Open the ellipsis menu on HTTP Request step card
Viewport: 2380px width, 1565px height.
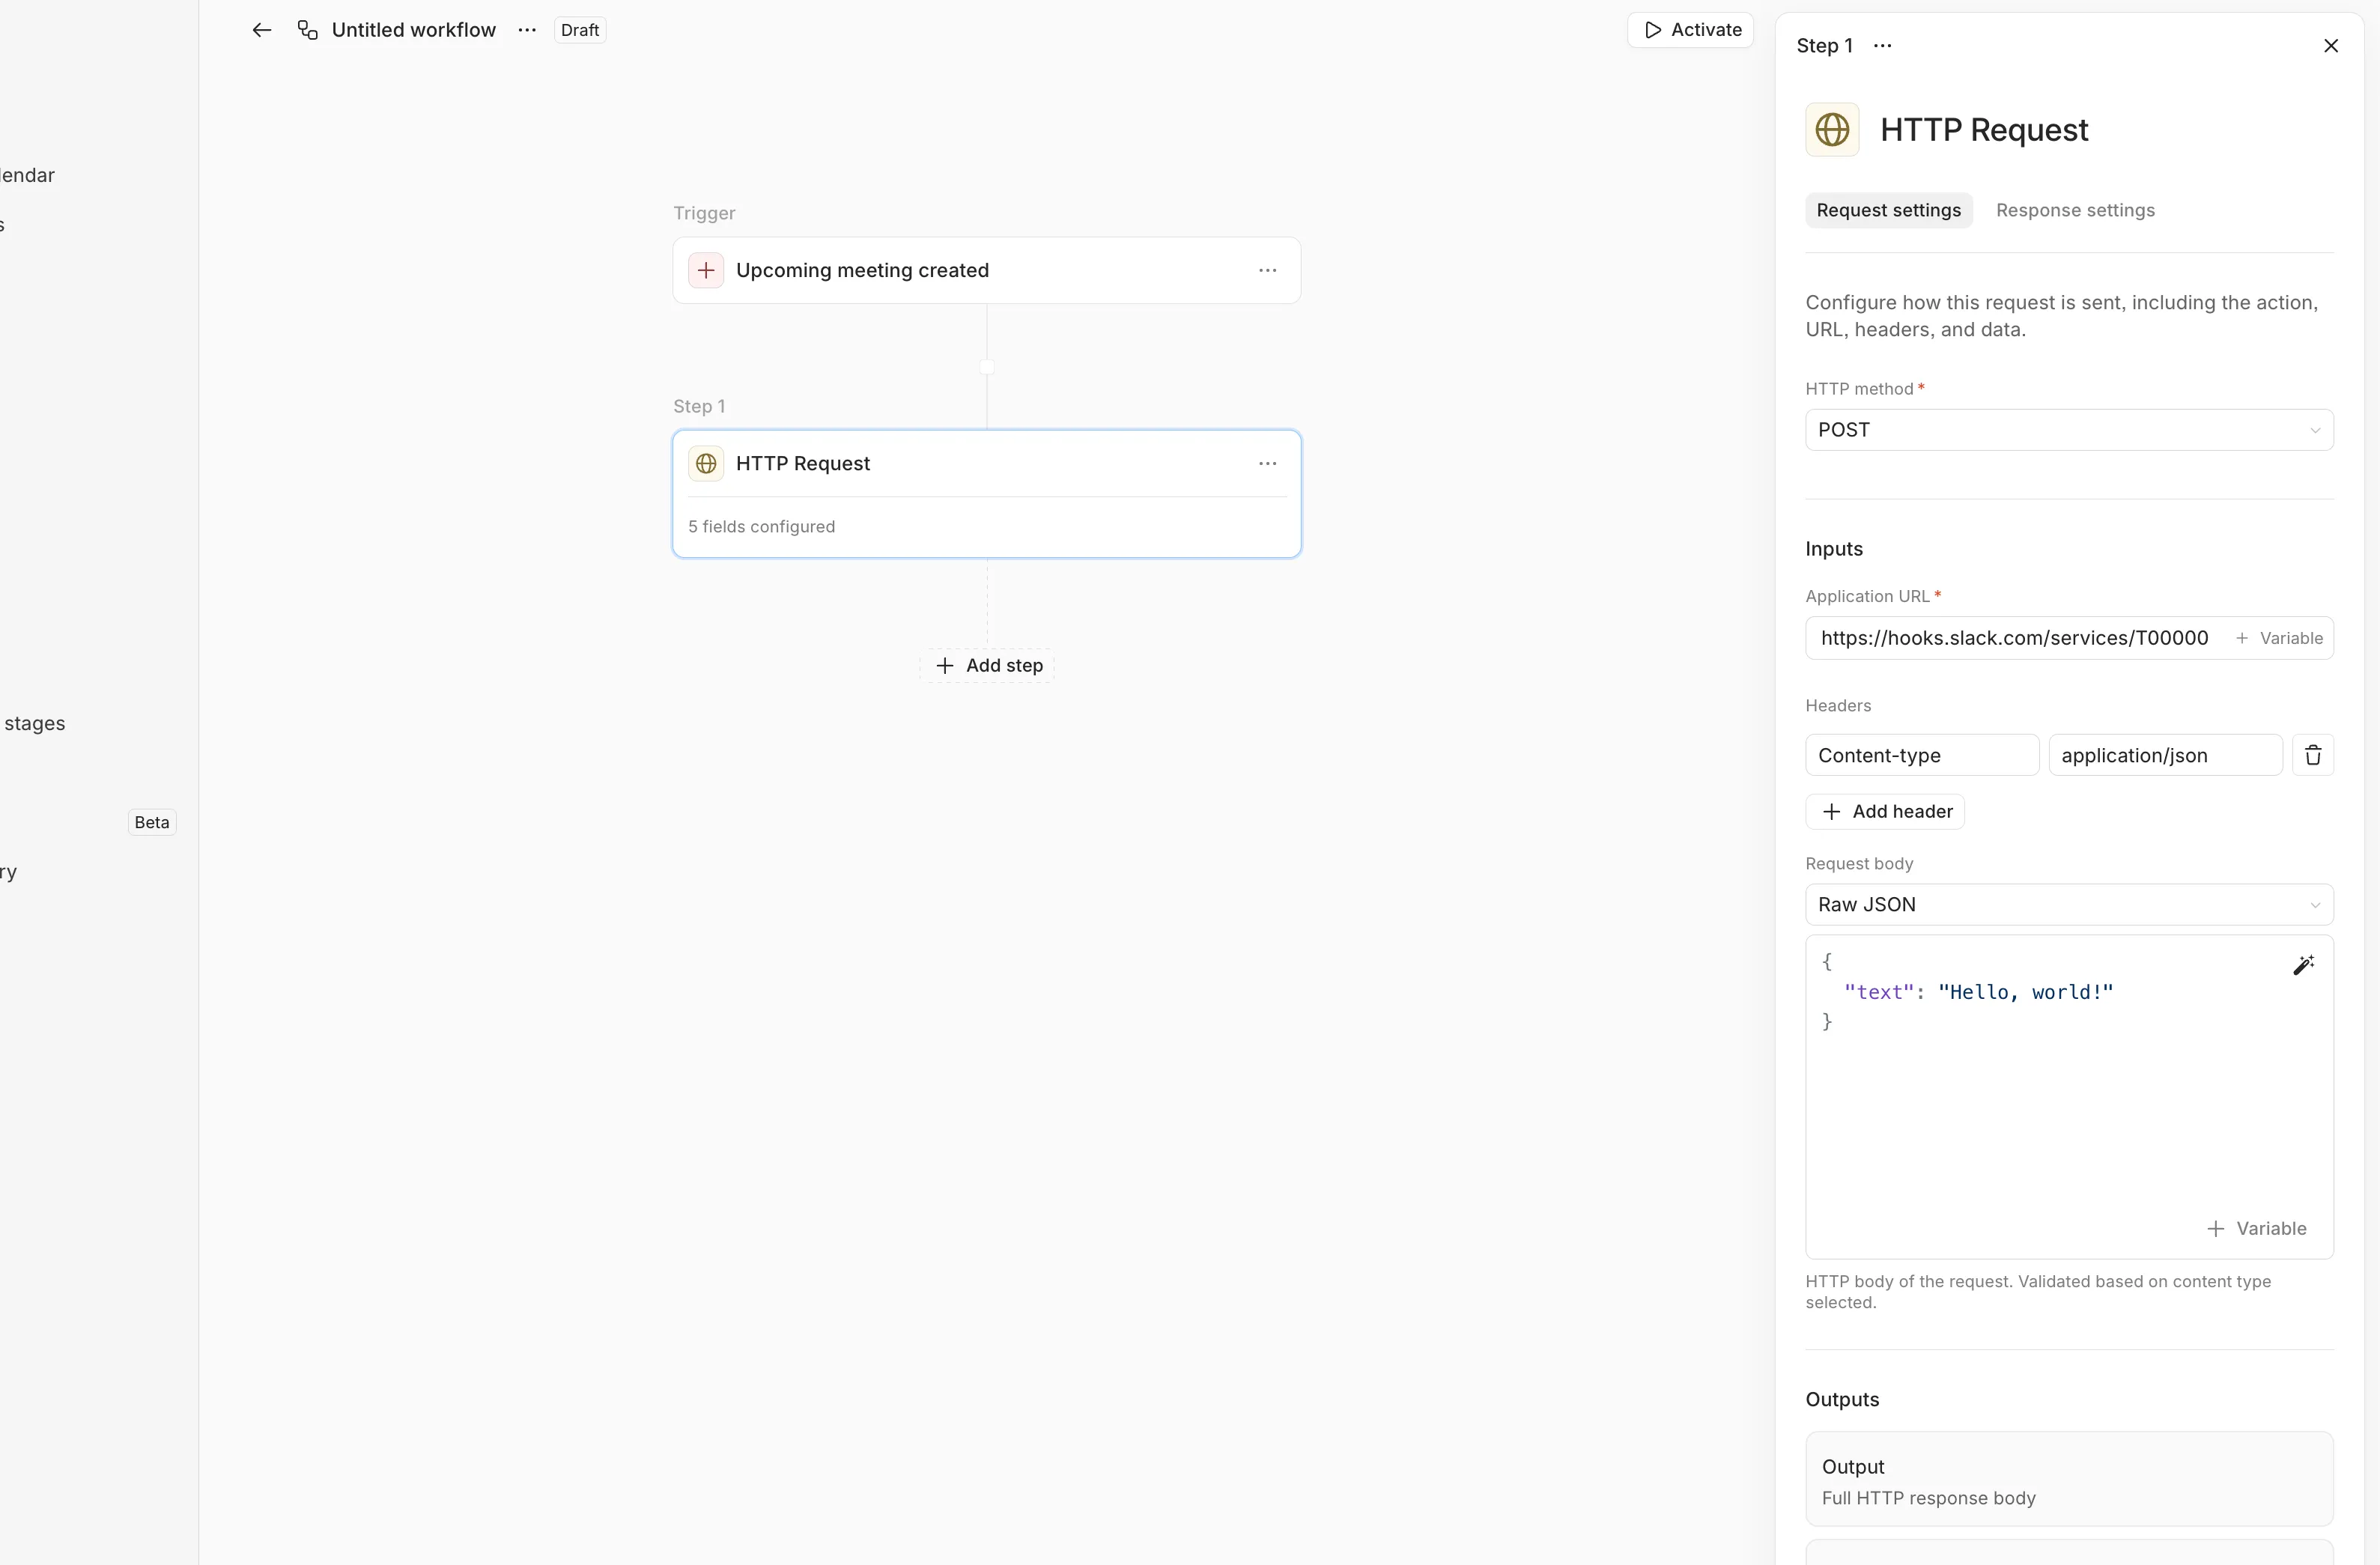pyautogui.click(x=1267, y=464)
